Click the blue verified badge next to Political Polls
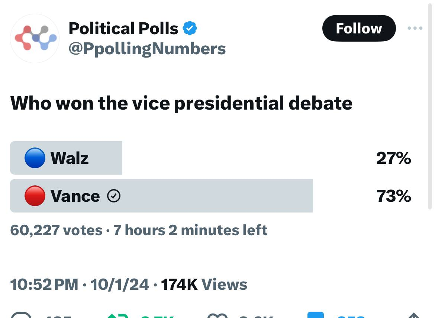 [x=190, y=27]
